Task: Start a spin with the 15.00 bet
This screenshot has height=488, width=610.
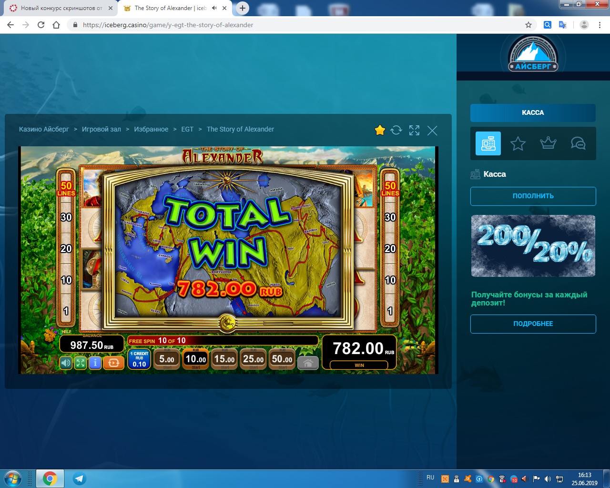Action: pos(224,359)
